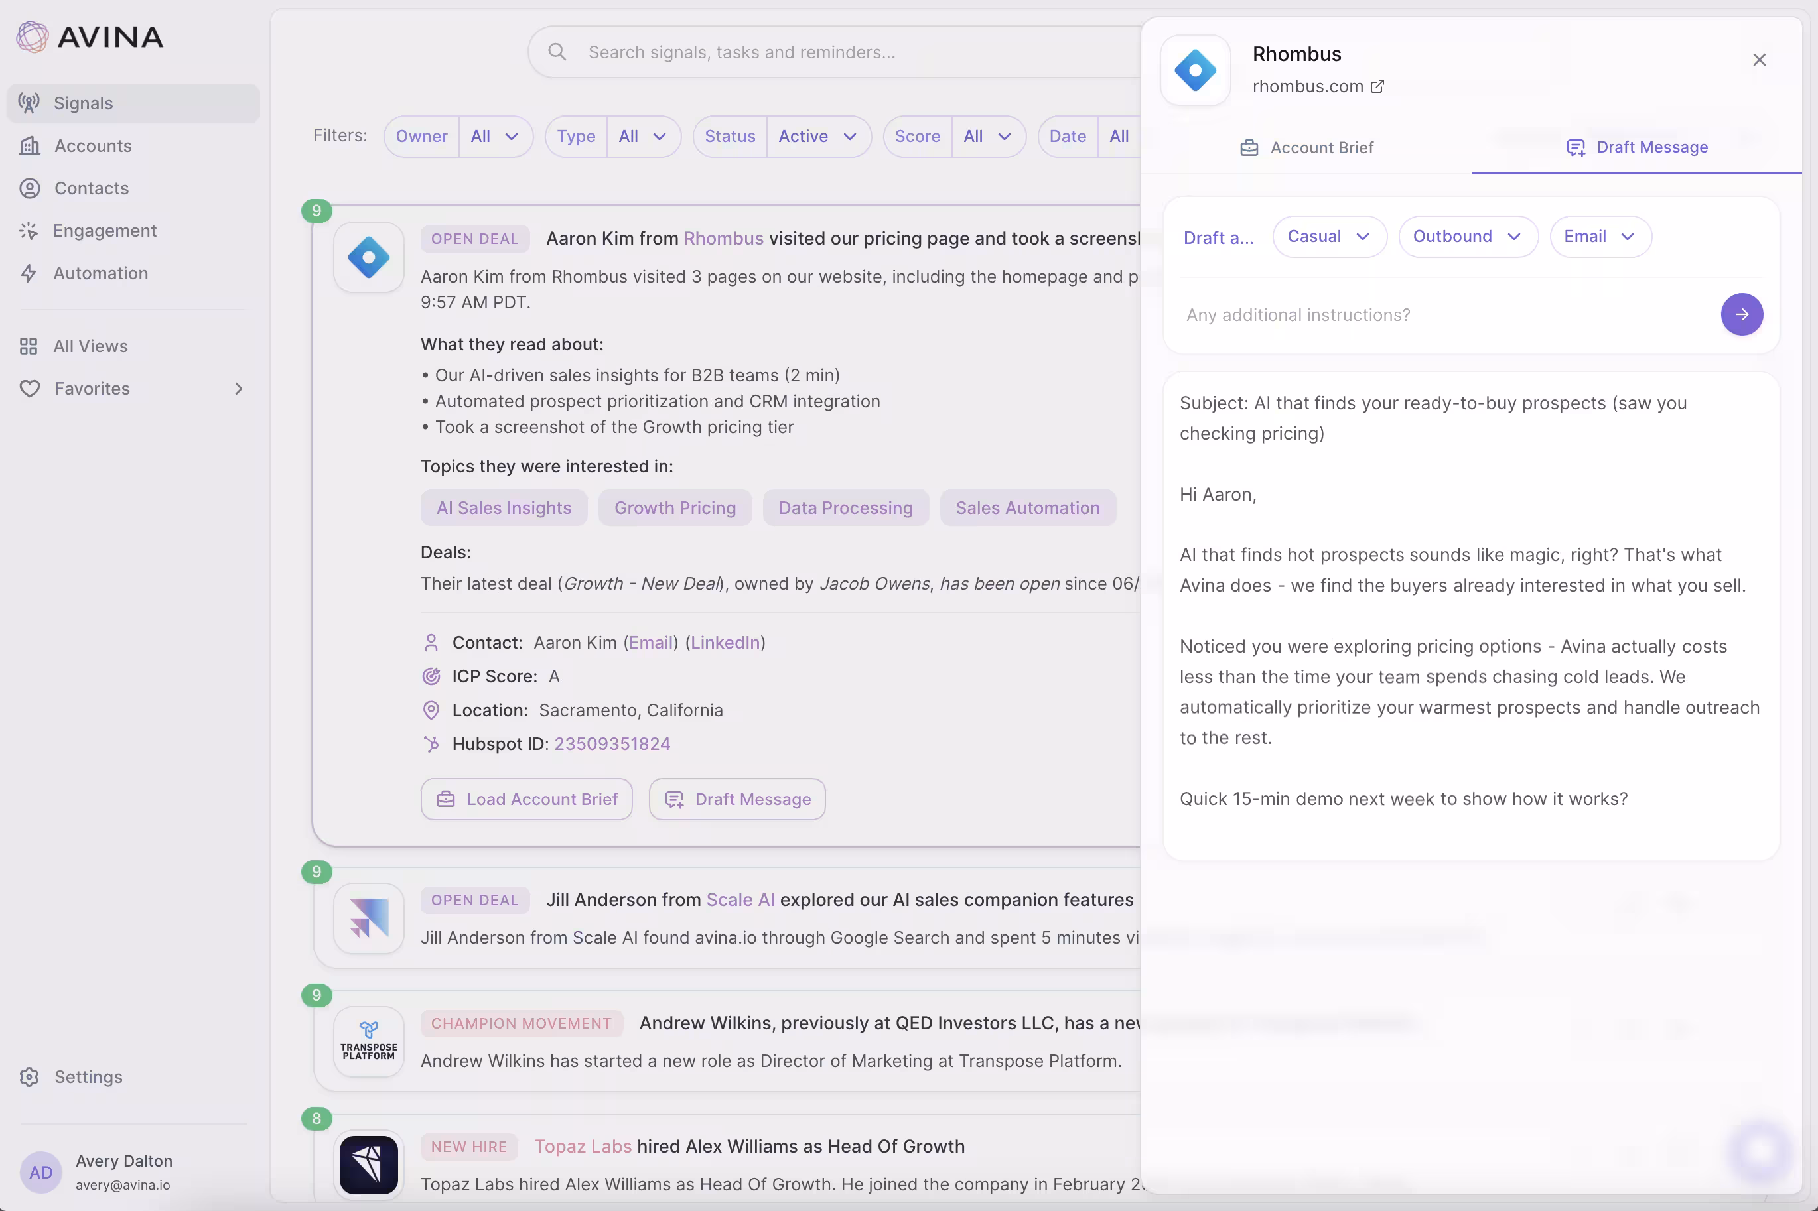Select the AI Sales Insights topic tag
The width and height of the screenshot is (1818, 1211).
point(504,507)
